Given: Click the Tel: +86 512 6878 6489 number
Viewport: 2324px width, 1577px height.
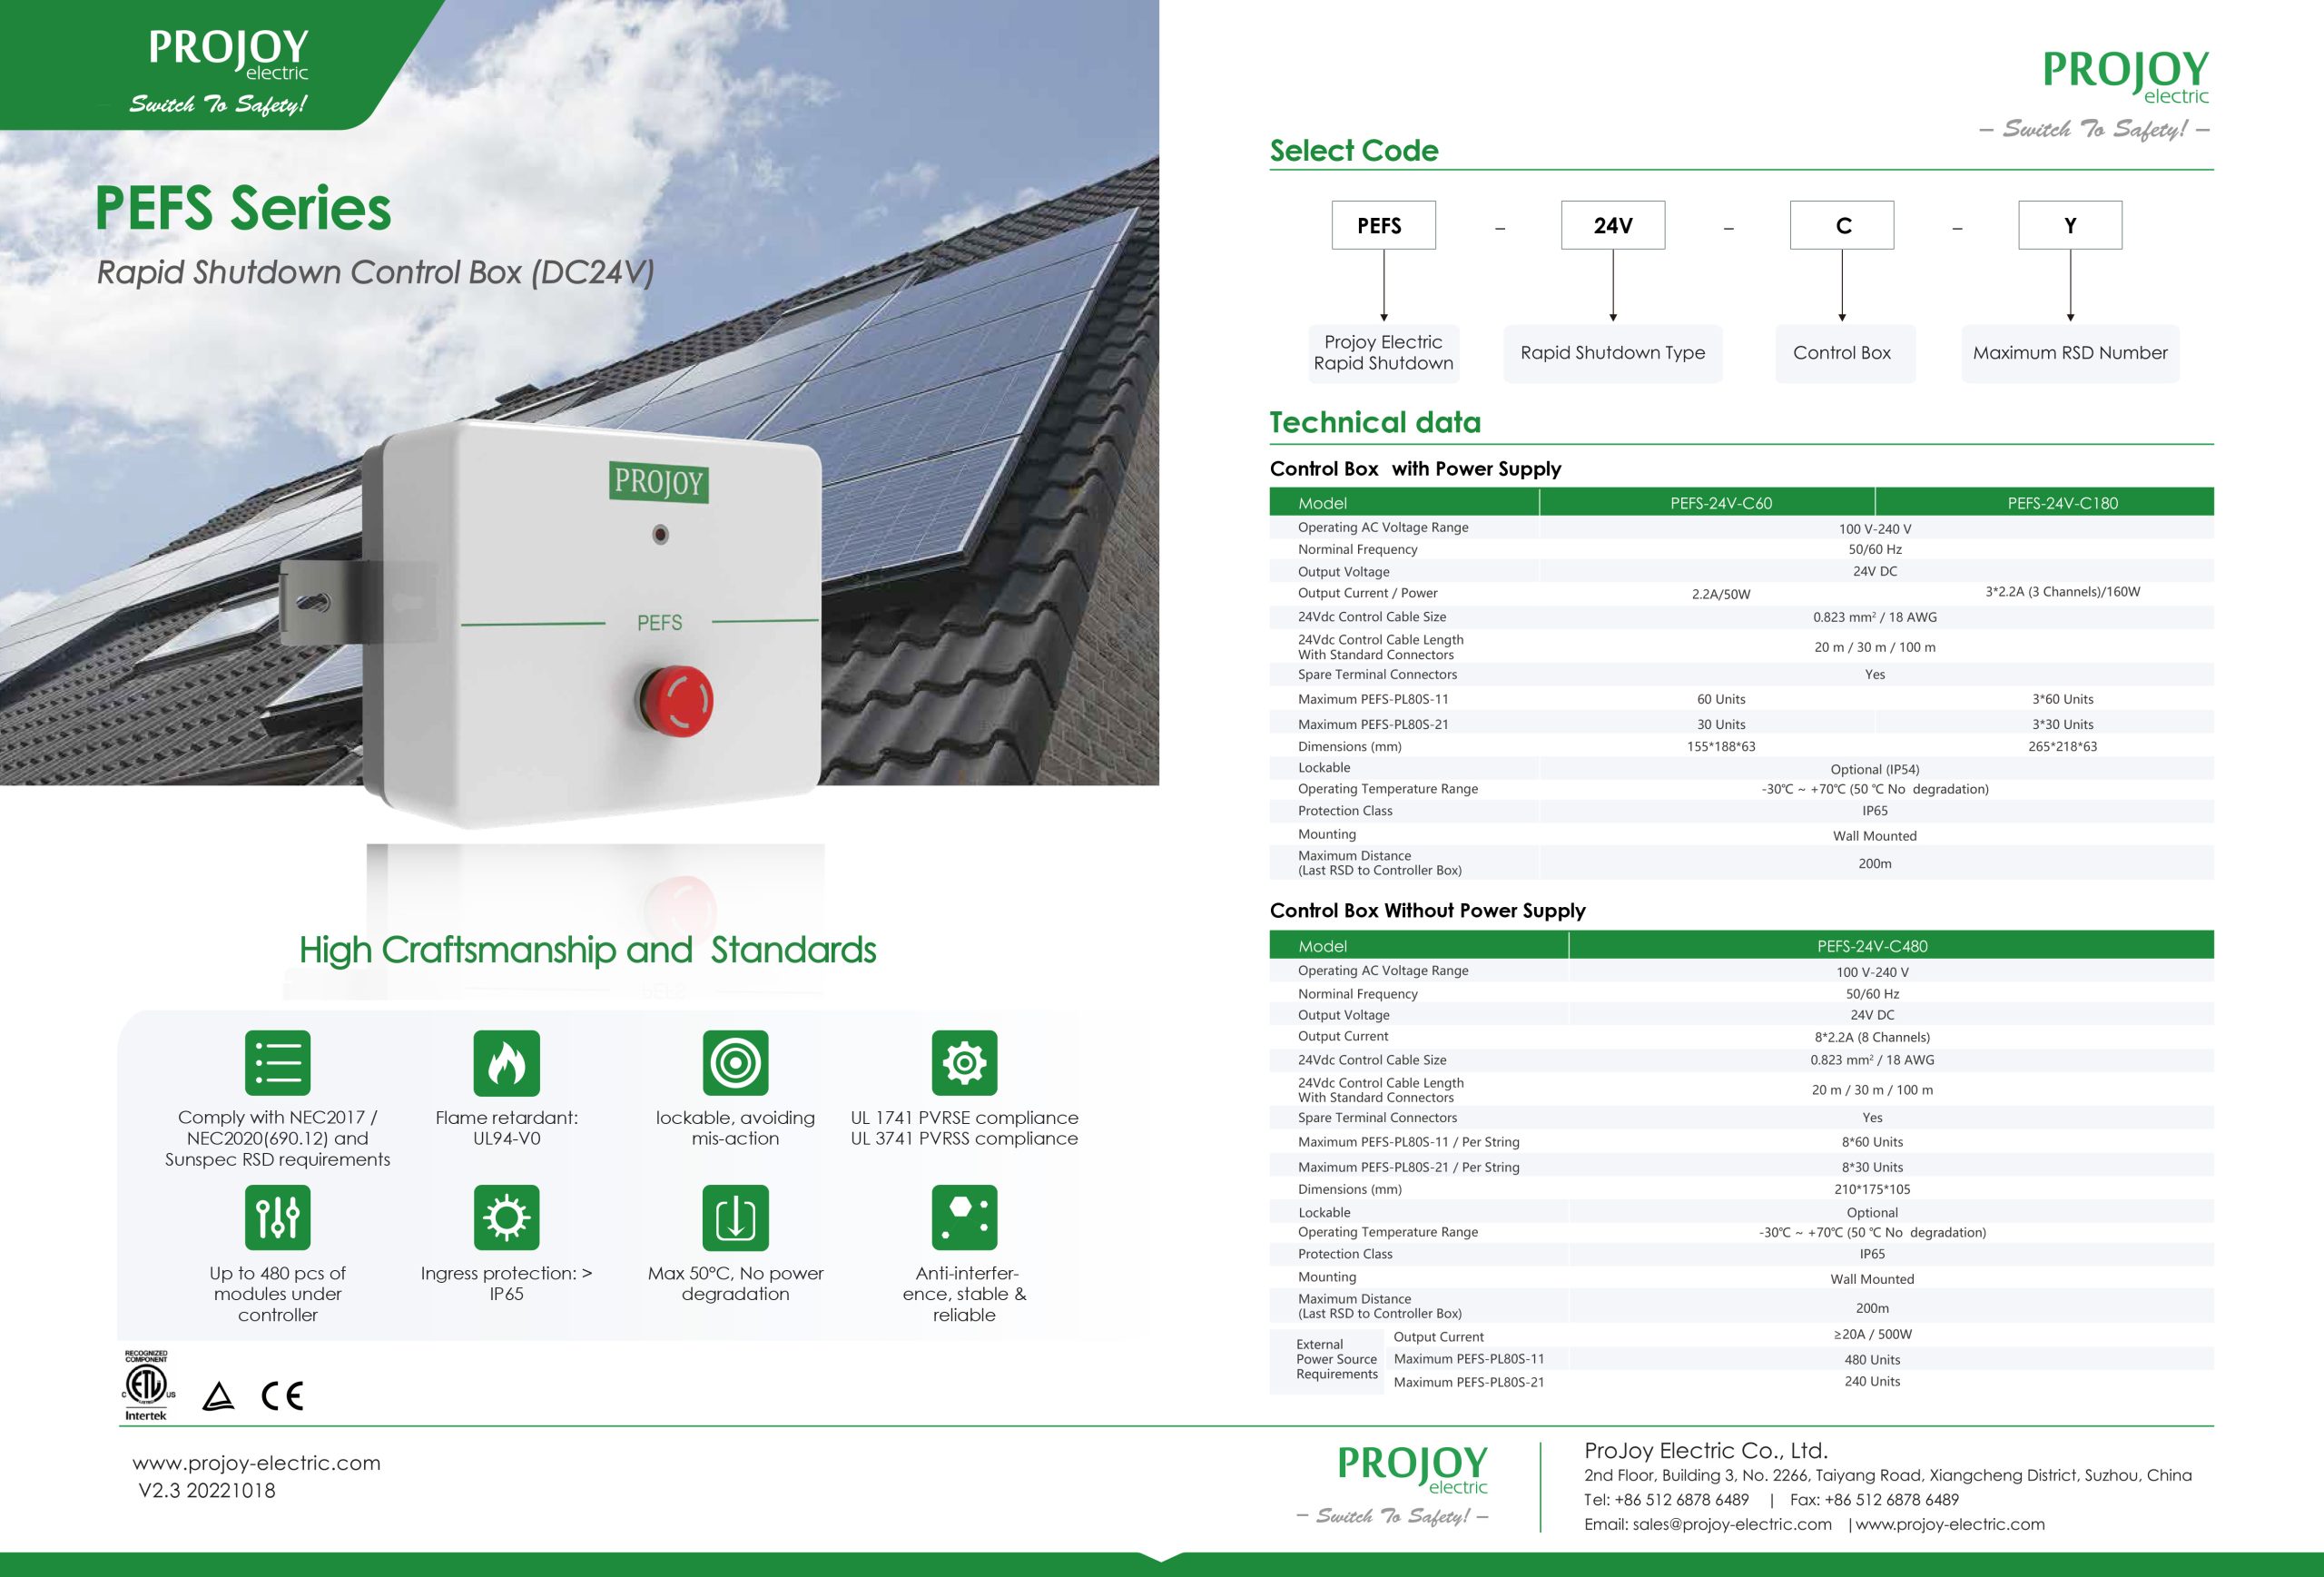Looking at the screenshot, I should point(1667,1500).
